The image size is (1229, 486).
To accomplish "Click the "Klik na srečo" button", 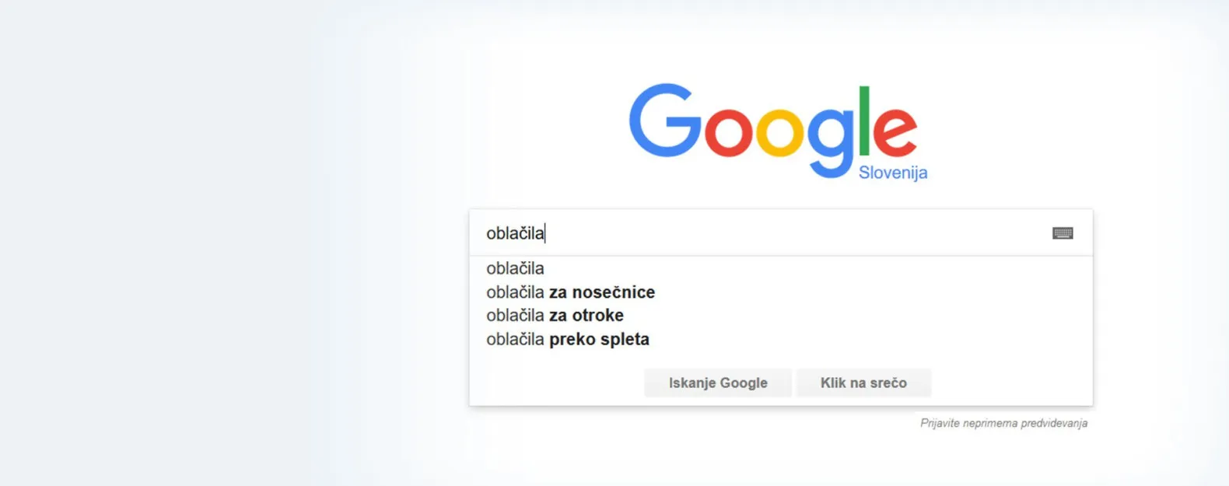I will (x=863, y=383).
